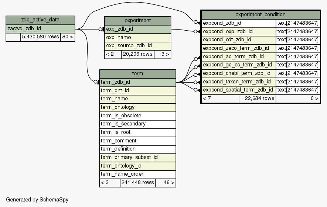The image size is (327, 207).
Task: Select the term_primary_subset_id column
Action: tap(137, 157)
